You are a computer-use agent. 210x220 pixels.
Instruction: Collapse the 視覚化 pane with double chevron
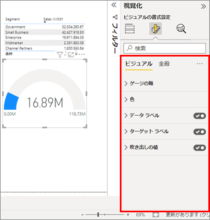[x=203, y=7]
